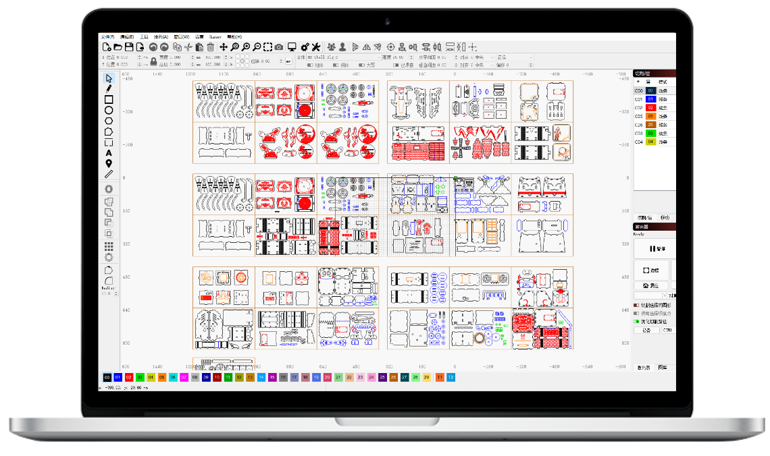Toggle the Bold font switch
The height and width of the screenshot is (456, 770).
pos(311,65)
